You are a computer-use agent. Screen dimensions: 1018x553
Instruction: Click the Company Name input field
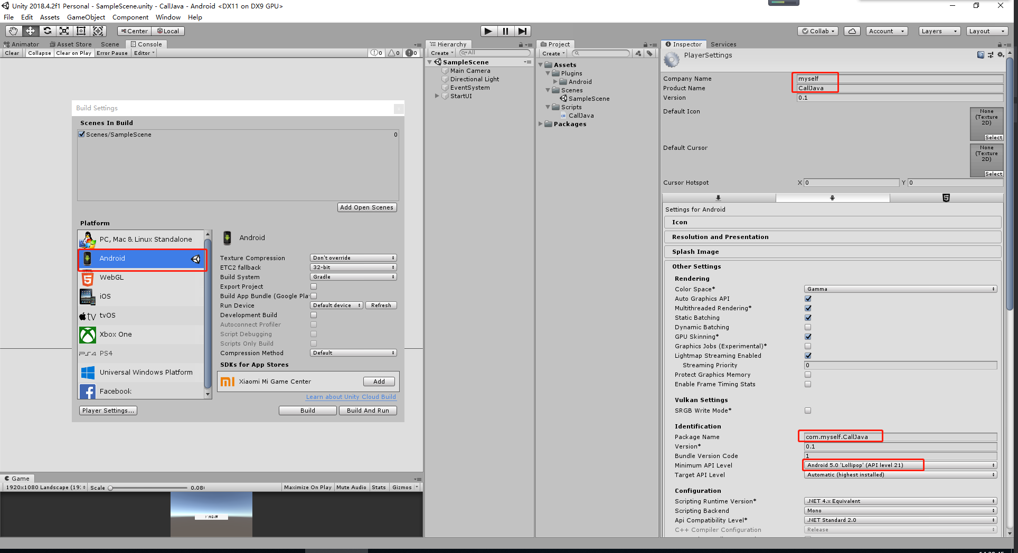[x=898, y=78]
